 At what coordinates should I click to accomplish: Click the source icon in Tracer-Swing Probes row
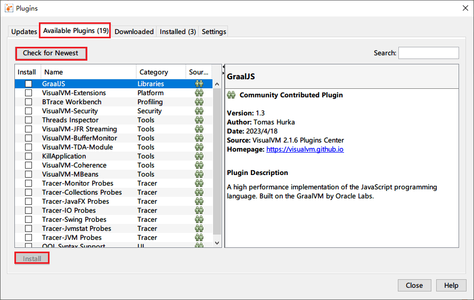click(199, 220)
